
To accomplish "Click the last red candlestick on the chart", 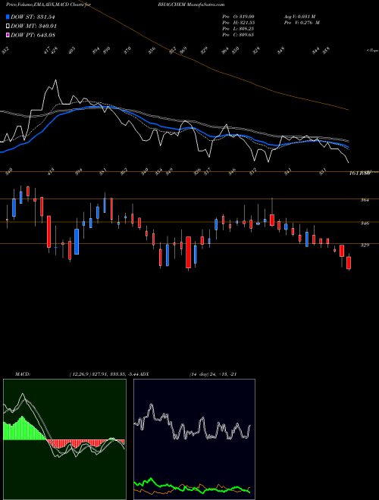I will click(349, 263).
